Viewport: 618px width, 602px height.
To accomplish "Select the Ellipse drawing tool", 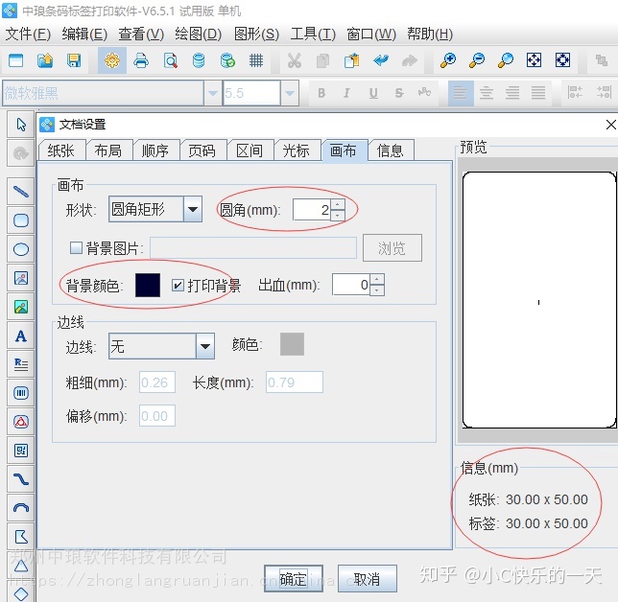I will click(21, 249).
